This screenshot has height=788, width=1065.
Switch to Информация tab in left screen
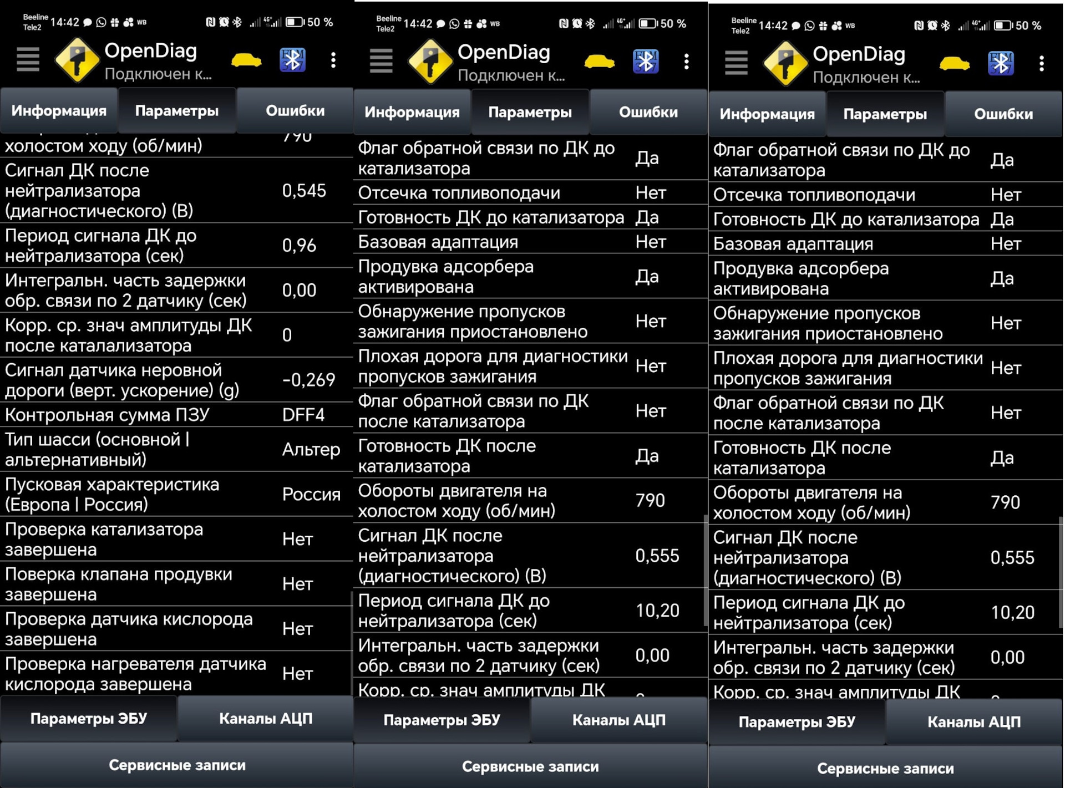pyautogui.click(x=59, y=111)
